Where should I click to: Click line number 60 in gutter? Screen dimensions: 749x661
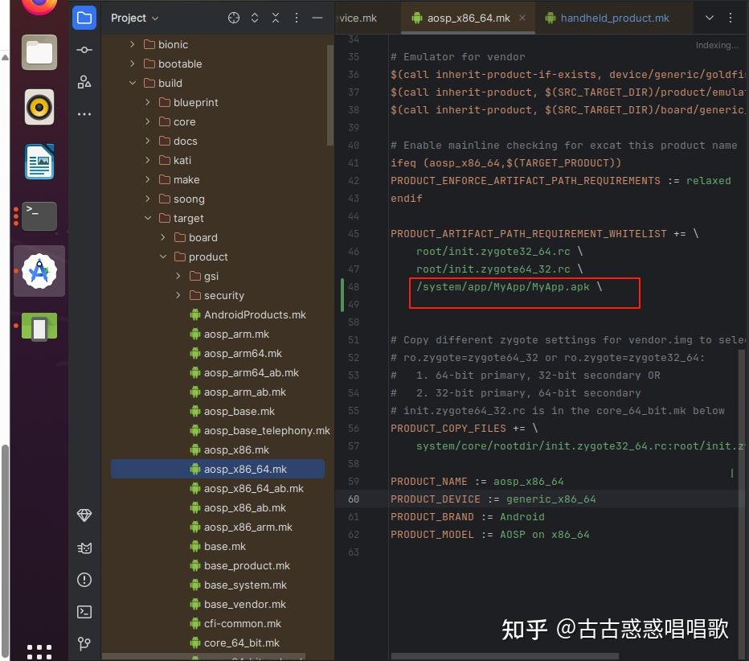tap(354, 499)
